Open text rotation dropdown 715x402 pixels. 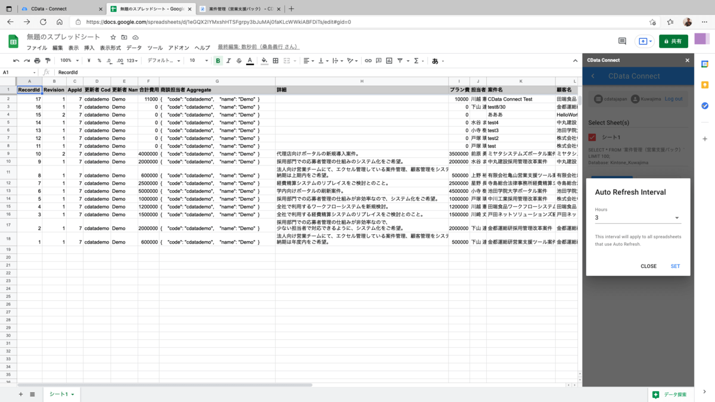coord(352,61)
